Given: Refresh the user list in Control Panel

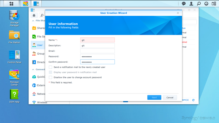Looking at the screenshot, I should 193,100.
